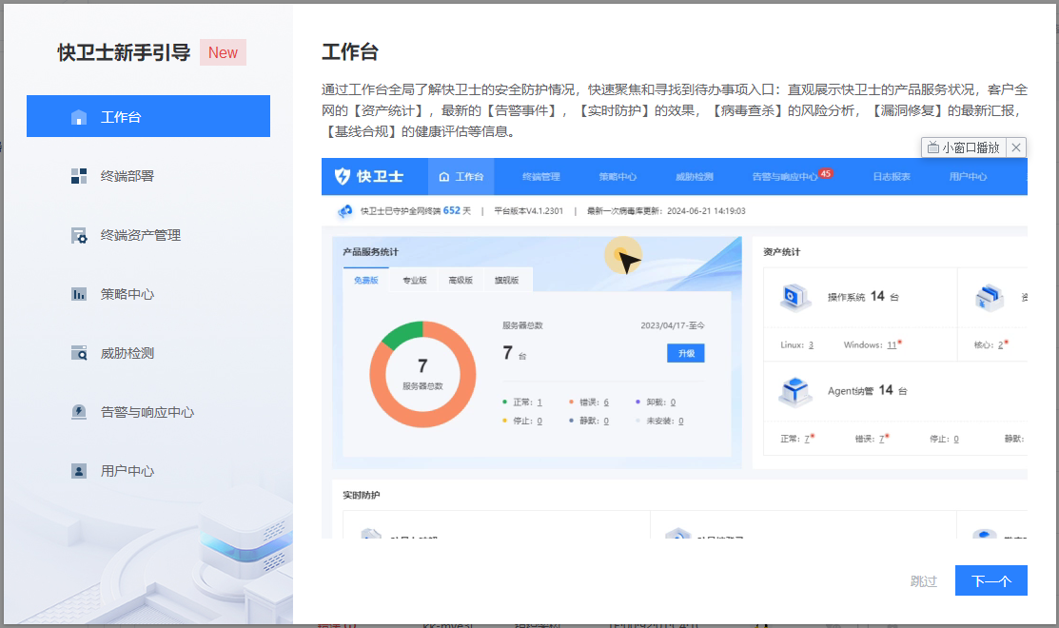
Task: Click the 小窗口播放 button
Action: click(964, 147)
